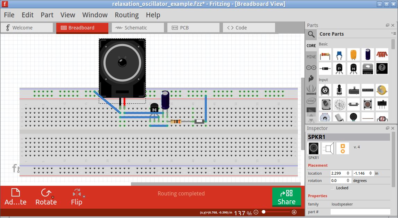Viewport: 398px width, 218px height.
Task: Open the Arduino parts bin
Action: click(311, 68)
